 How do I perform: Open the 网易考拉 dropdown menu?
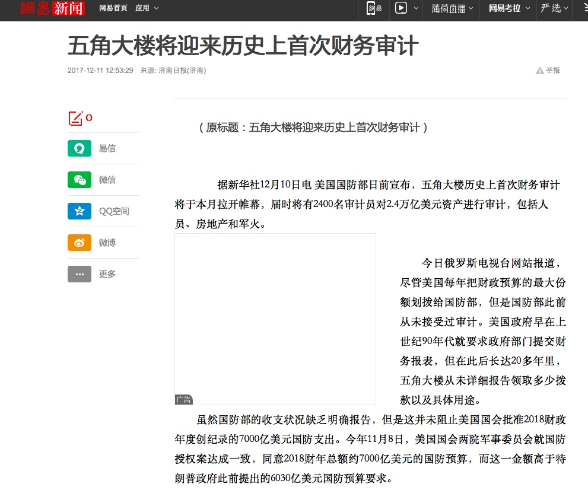(x=508, y=8)
